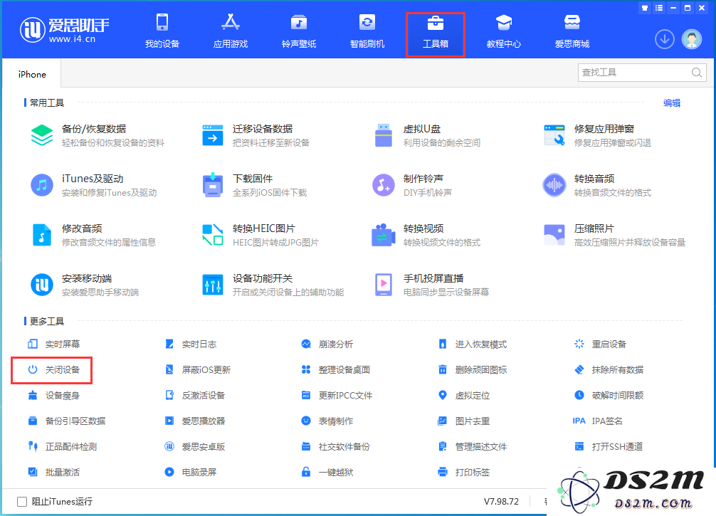Click the 重启设备 restart icon
The height and width of the screenshot is (516, 716).
pos(579,344)
